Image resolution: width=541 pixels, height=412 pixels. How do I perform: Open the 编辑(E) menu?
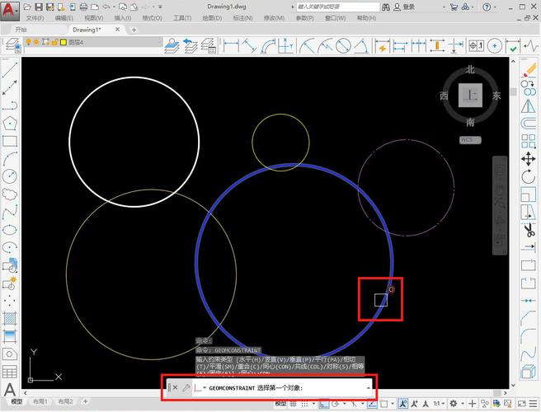(x=64, y=18)
